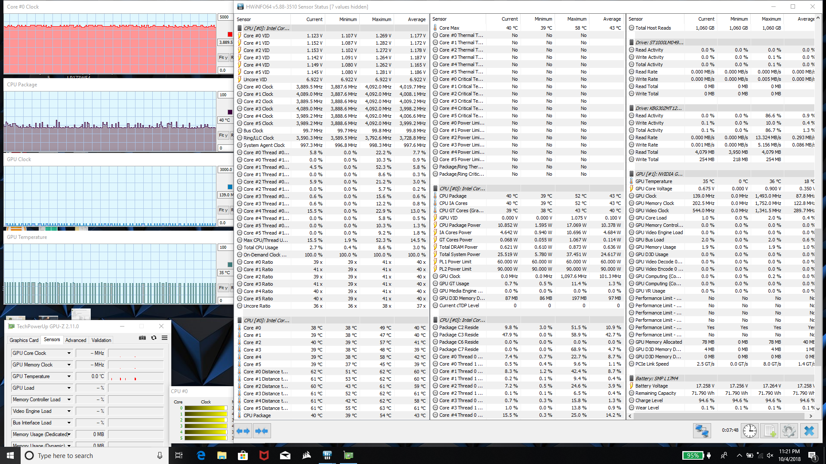This screenshot has width=826, height=464.
Task: Click the HWiNFO network remote monitoring icon
Action: coord(702,430)
